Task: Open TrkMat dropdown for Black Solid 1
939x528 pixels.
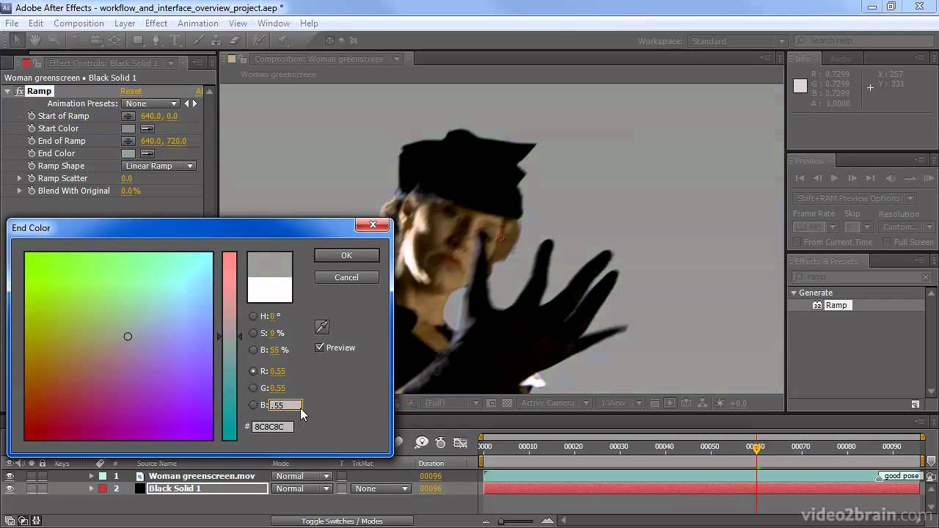Action: (380, 488)
